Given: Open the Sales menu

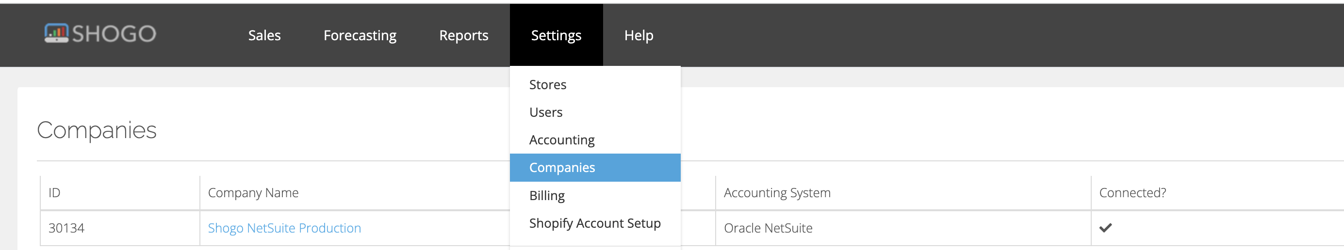Looking at the screenshot, I should pyautogui.click(x=264, y=35).
